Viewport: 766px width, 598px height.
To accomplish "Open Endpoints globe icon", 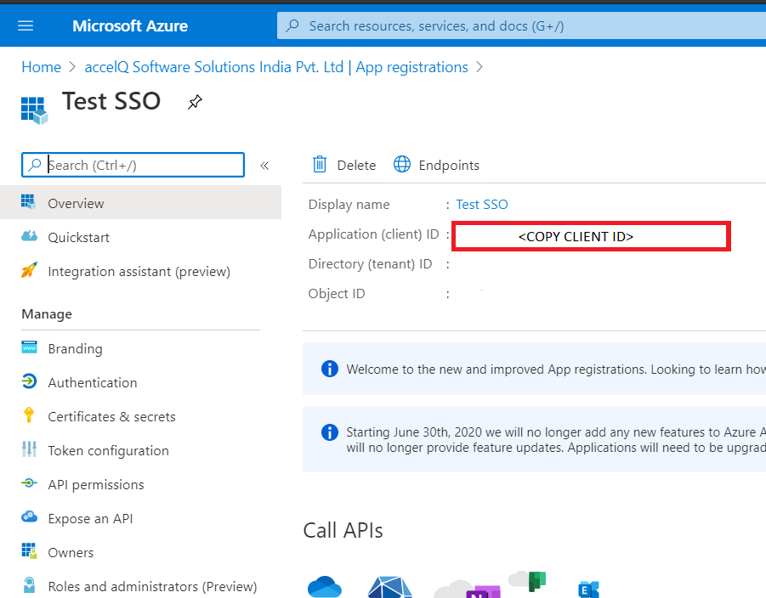I will [402, 165].
